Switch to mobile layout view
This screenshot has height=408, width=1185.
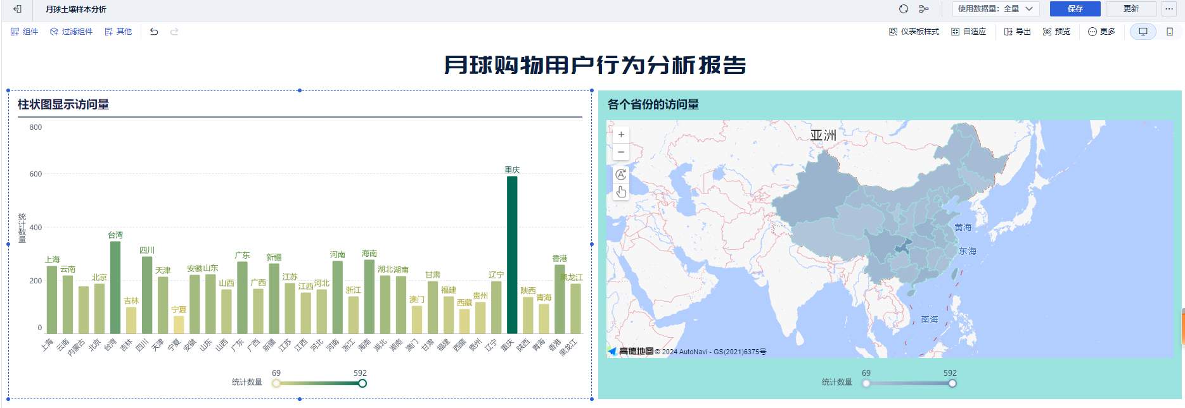click(x=1170, y=32)
